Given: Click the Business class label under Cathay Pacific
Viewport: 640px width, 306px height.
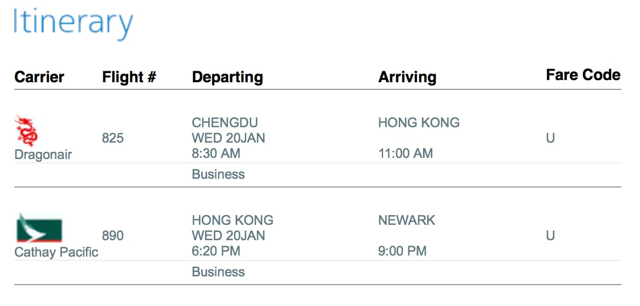Looking at the screenshot, I should (219, 272).
